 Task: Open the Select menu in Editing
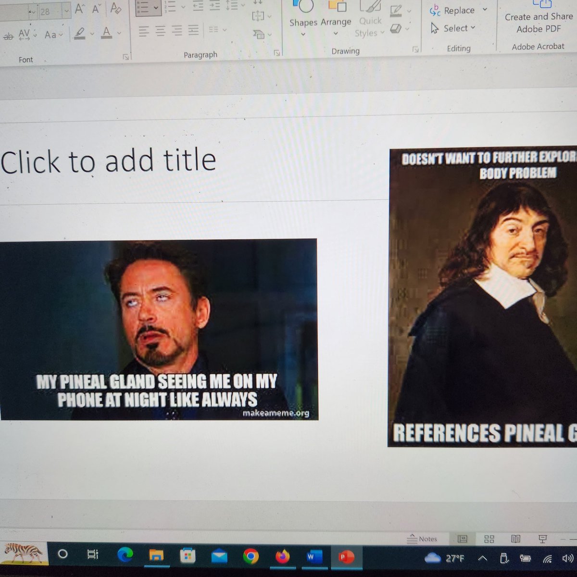pyautogui.click(x=453, y=28)
